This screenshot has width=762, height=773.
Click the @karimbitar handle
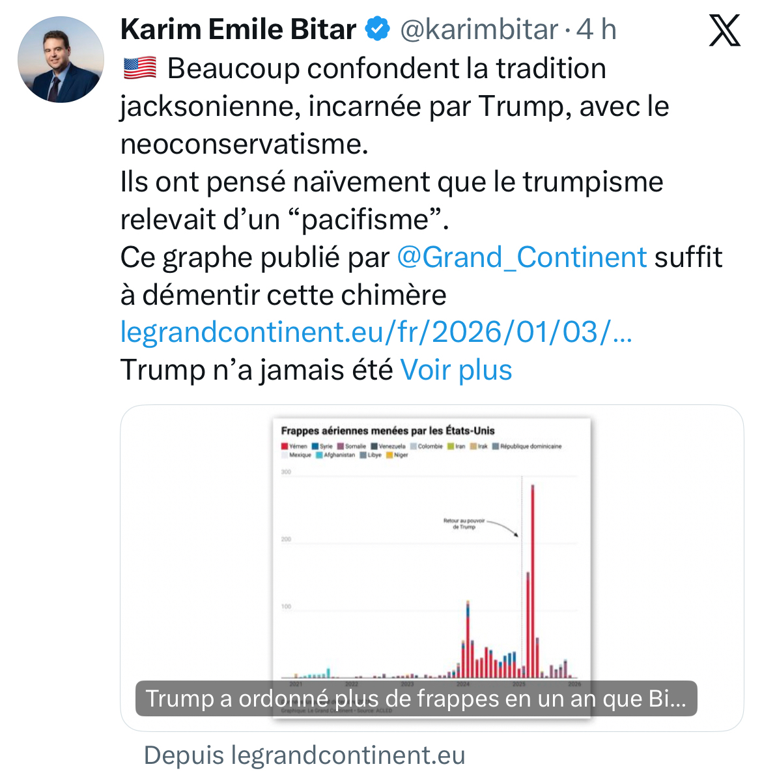click(479, 29)
